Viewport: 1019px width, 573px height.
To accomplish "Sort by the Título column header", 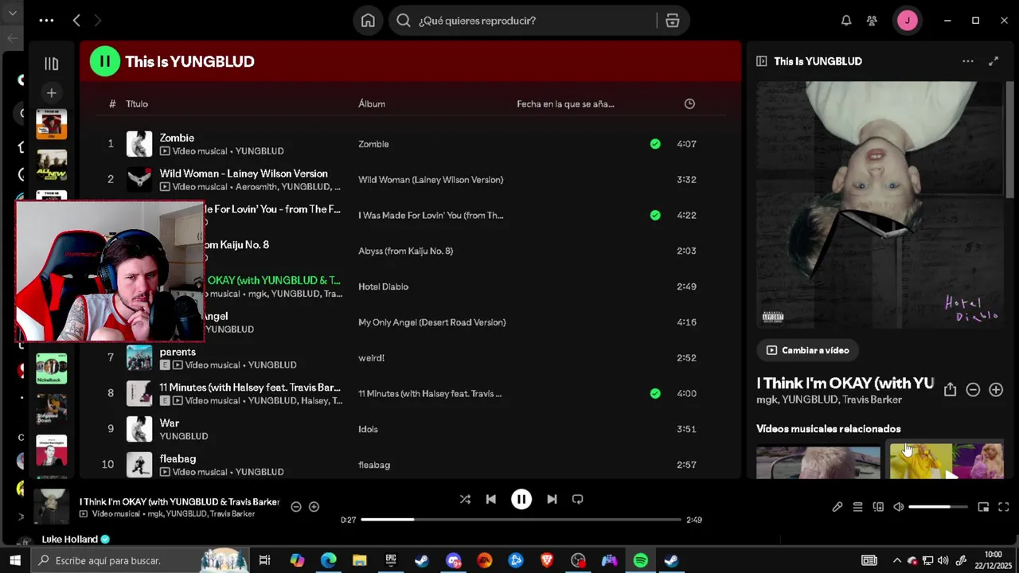I will [x=137, y=103].
